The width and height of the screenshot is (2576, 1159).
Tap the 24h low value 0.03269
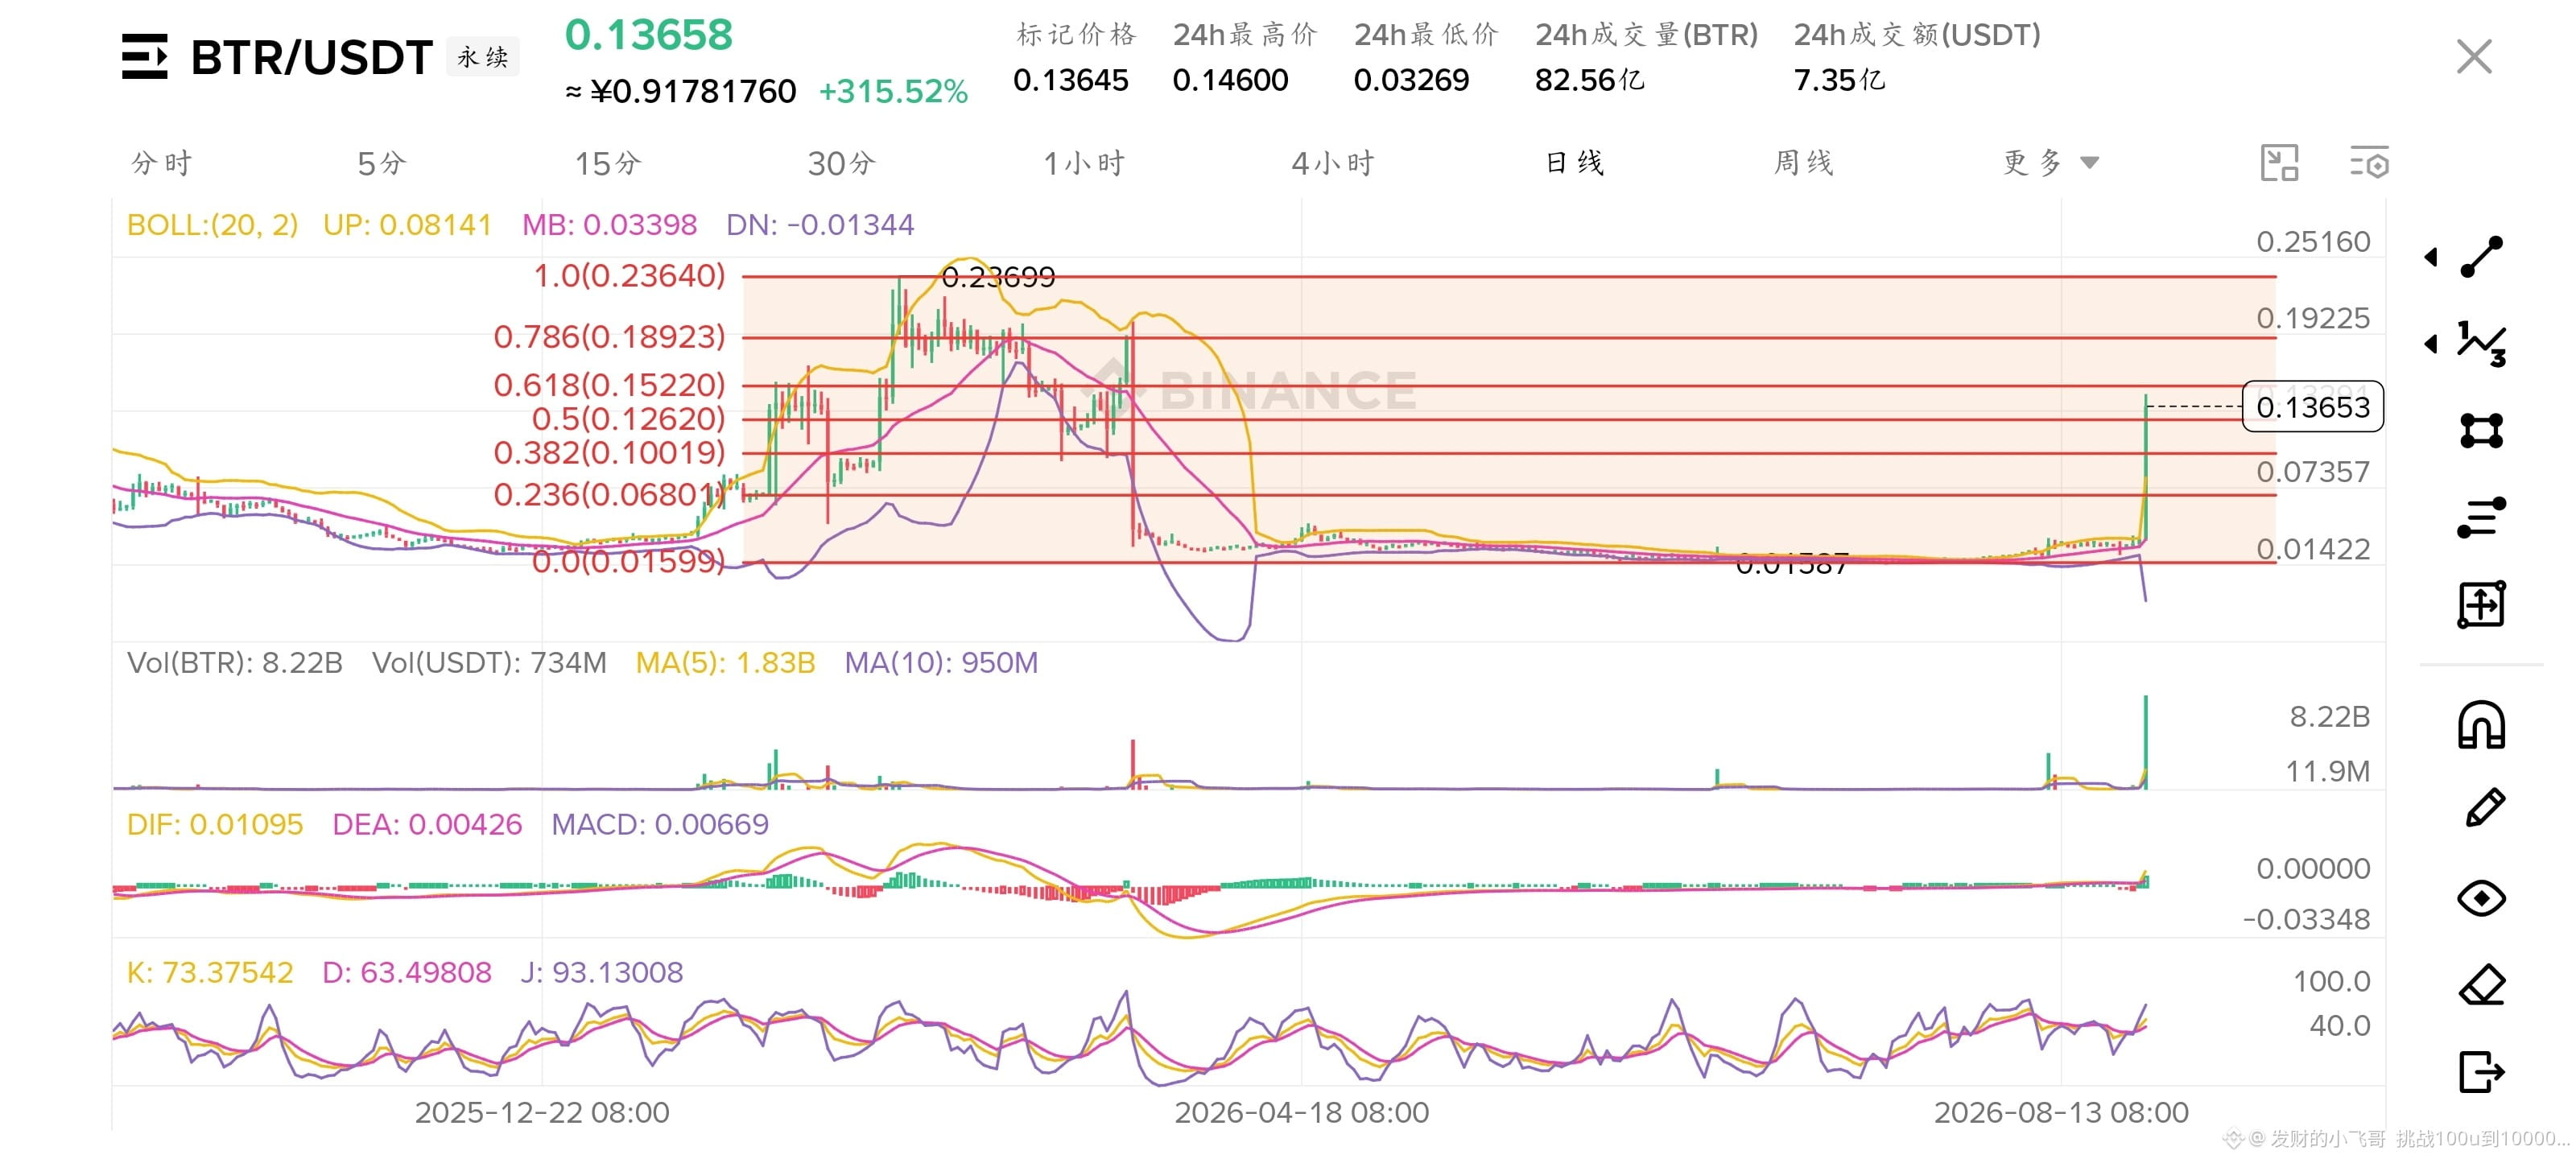coord(1412,80)
